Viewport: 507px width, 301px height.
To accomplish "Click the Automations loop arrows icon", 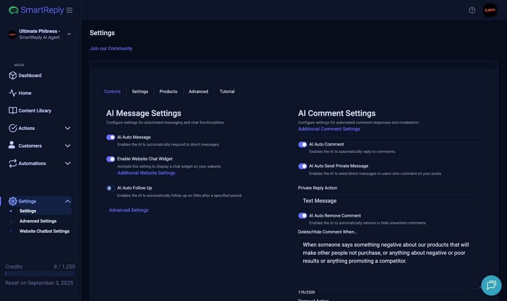I will [x=13, y=163].
